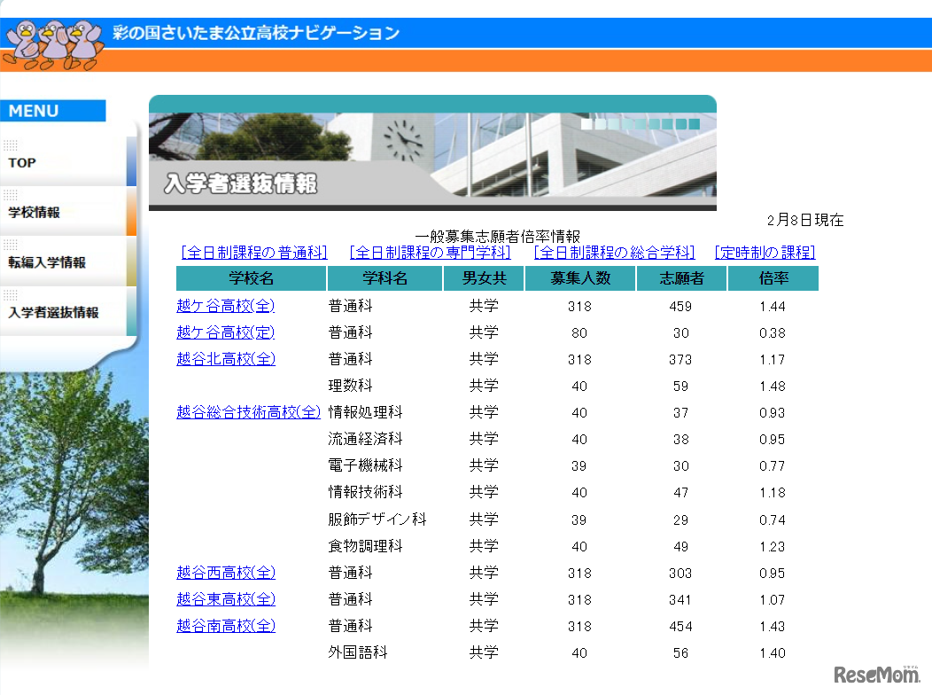Click the 彩の国さいたま公立高校ナビゲーション site title
Image resolution: width=932 pixels, height=695 pixels.
coord(256,34)
